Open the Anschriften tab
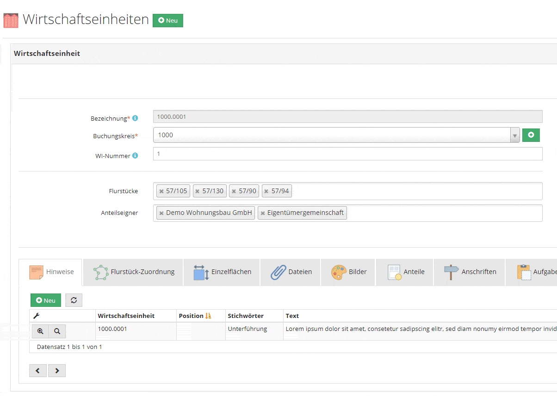This screenshot has width=557, height=403. tap(470, 272)
